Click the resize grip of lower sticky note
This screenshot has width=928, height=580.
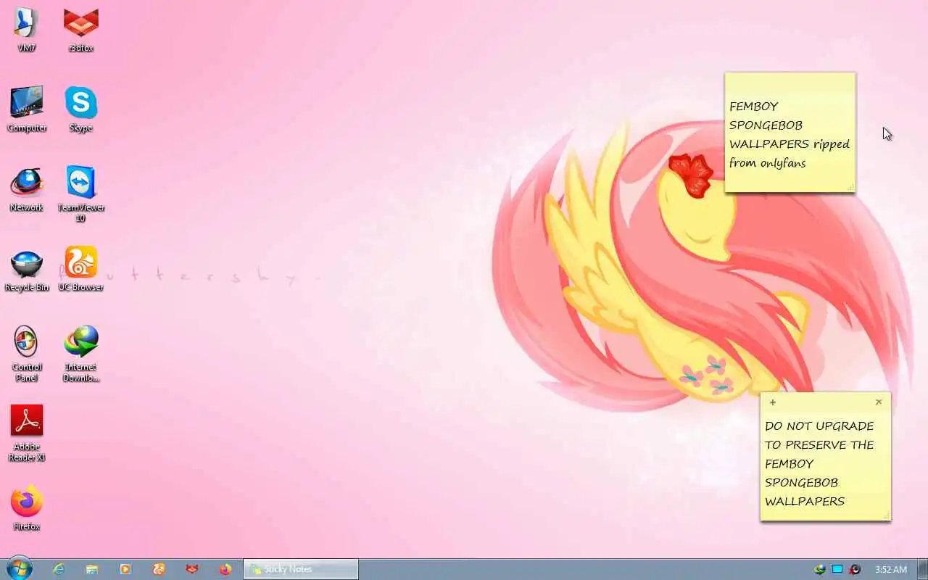886,516
